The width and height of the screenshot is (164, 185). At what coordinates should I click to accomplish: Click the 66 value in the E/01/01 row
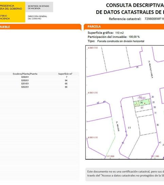point(66,84)
